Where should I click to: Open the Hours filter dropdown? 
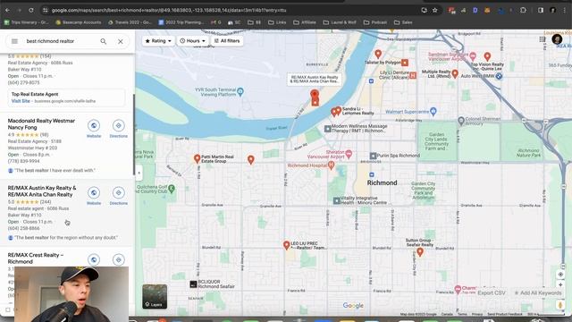click(x=193, y=41)
